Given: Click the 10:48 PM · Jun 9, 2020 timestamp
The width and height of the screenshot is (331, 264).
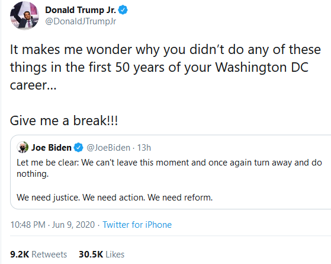Looking at the screenshot, I should [x=53, y=225].
